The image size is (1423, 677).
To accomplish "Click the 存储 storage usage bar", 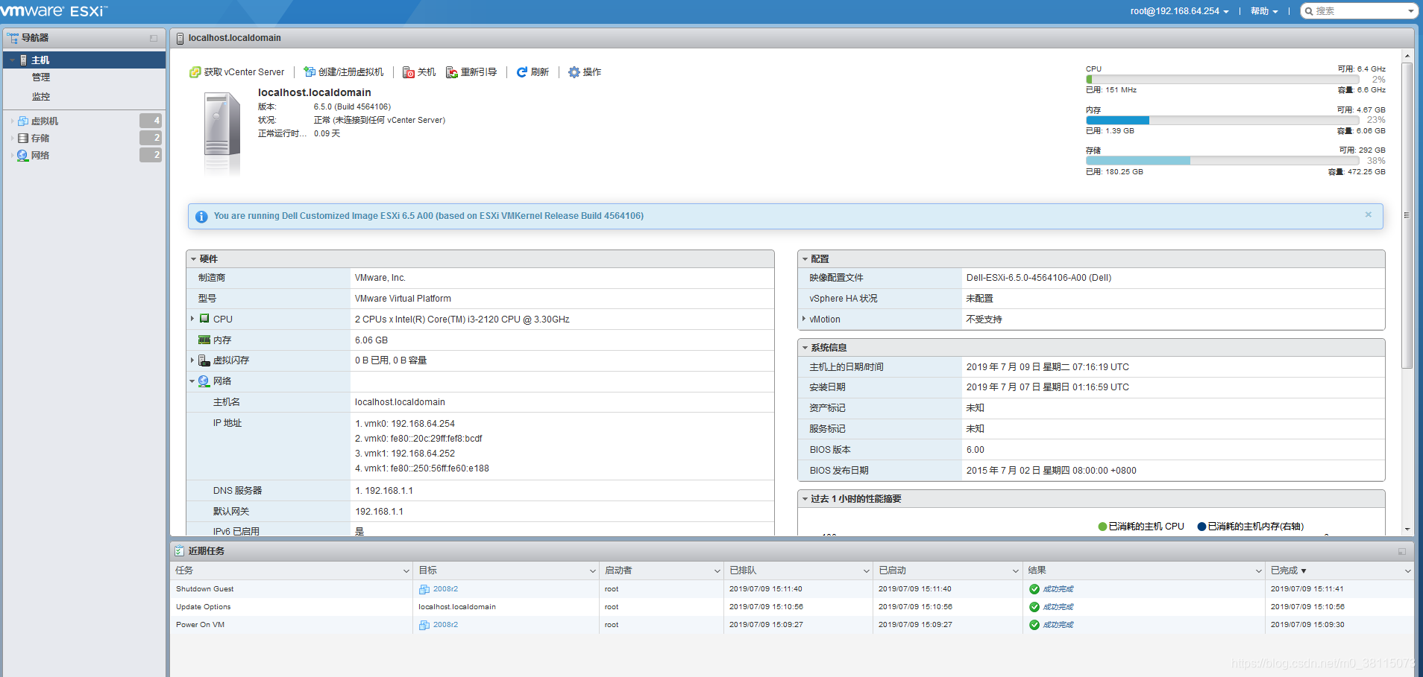I will [x=1222, y=161].
